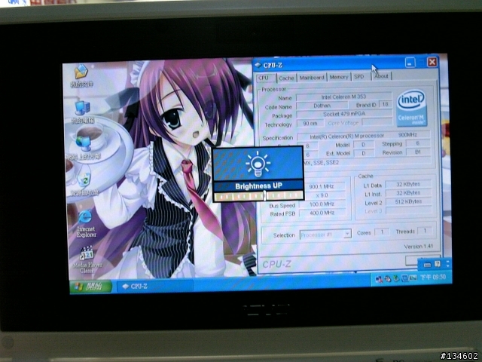Click the L1 Data value '32 KBytes'

pyautogui.click(x=408, y=184)
